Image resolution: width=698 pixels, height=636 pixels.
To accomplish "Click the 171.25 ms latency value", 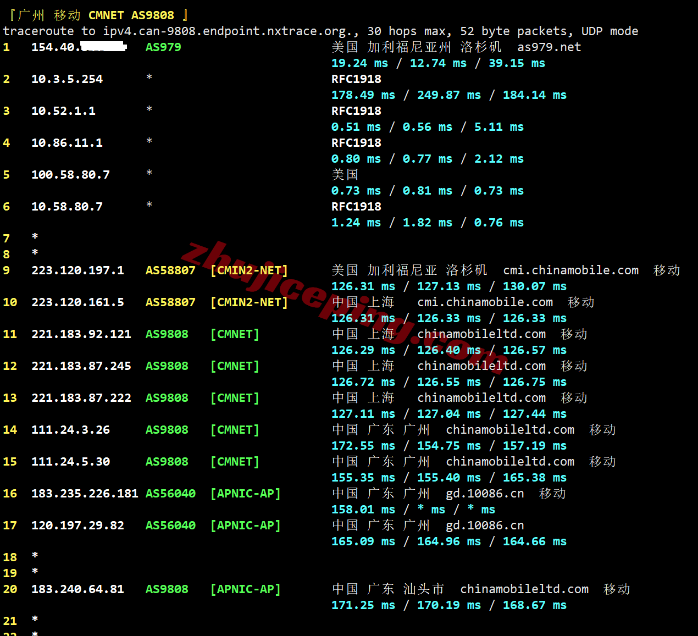I will click(363, 605).
